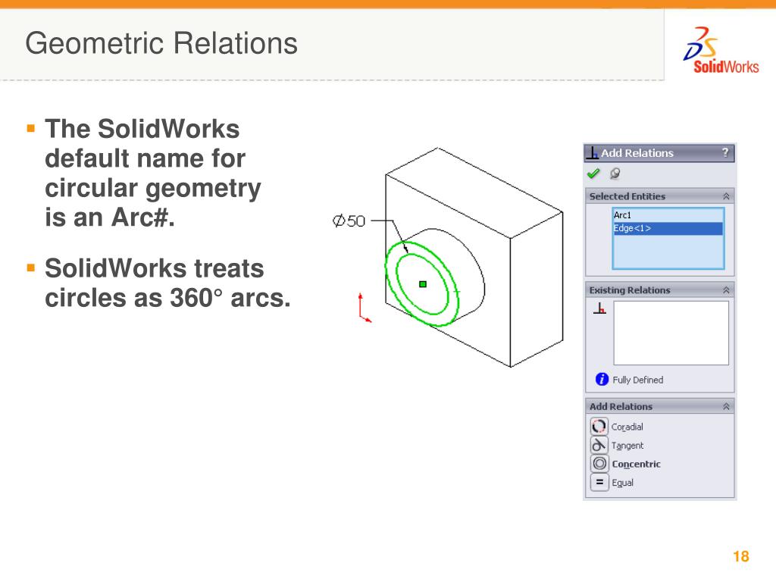
Task: Open the help question mark in Add Relations
Action: coord(725,153)
